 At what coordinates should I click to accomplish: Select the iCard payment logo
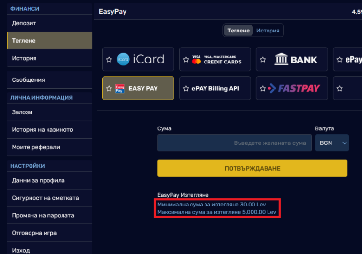(x=141, y=60)
